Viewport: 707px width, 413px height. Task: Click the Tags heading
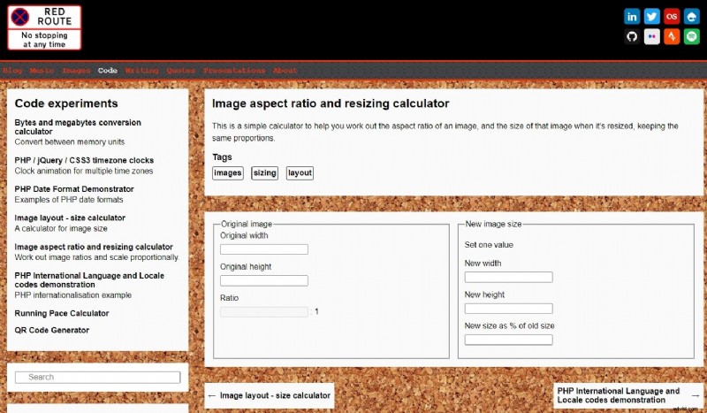tap(222, 157)
